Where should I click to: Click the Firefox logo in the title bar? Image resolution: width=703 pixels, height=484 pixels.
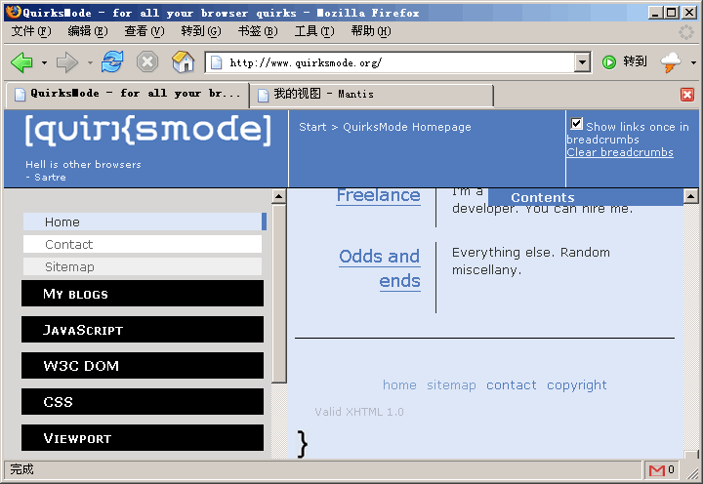click(x=14, y=12)
